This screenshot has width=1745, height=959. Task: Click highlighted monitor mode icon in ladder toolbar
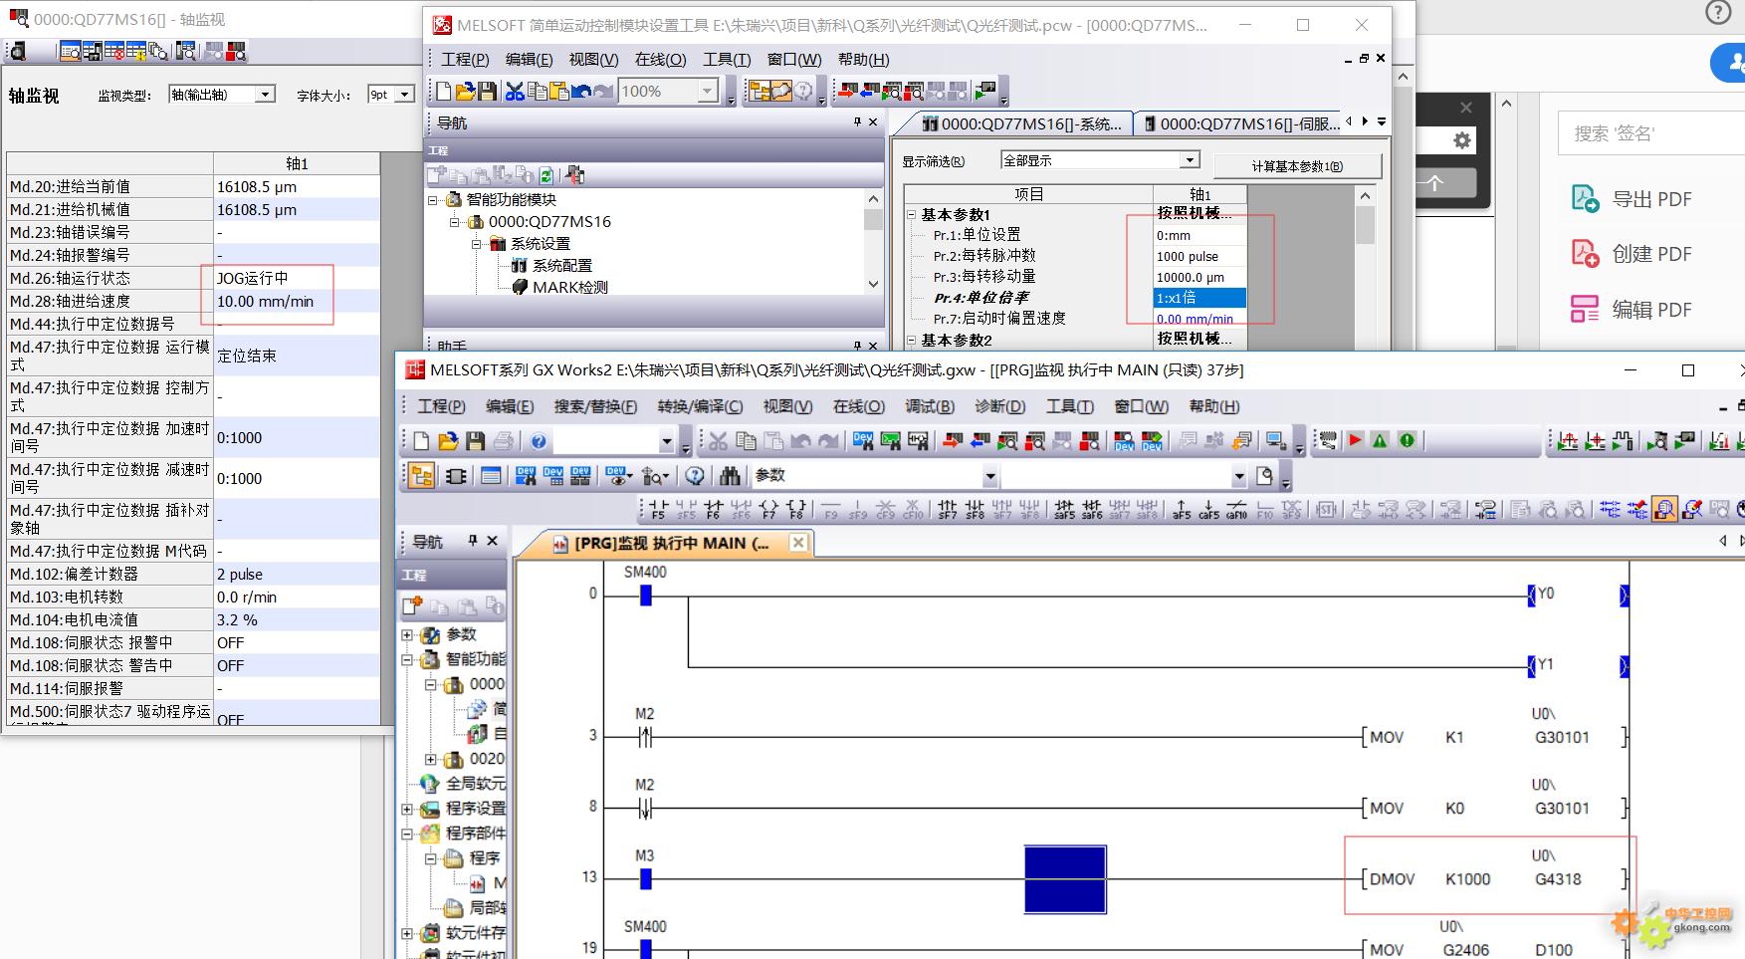tap(1664, 510)
